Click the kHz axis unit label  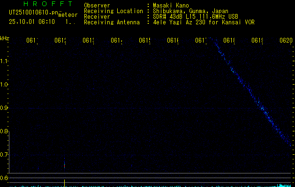coord(5,38)
